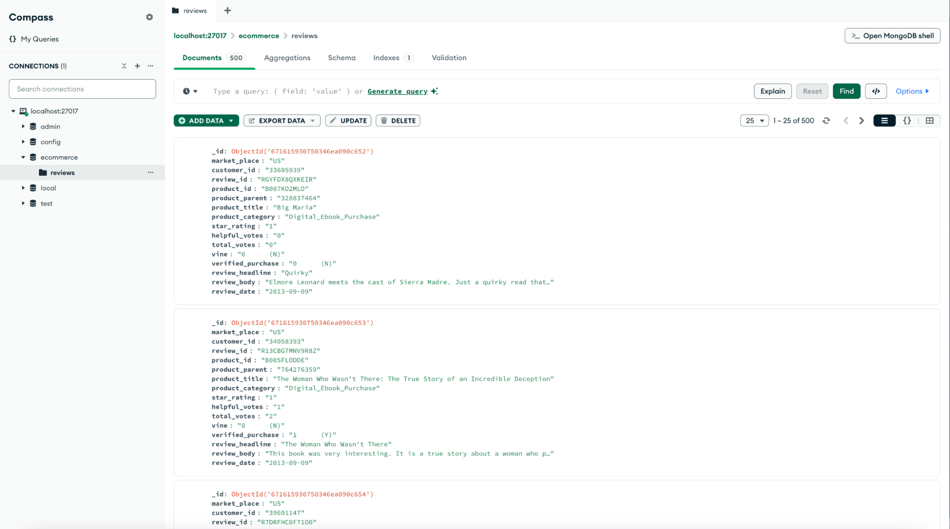Expand the test database
The image size is (950, 529).
click(x=23, y=203)
